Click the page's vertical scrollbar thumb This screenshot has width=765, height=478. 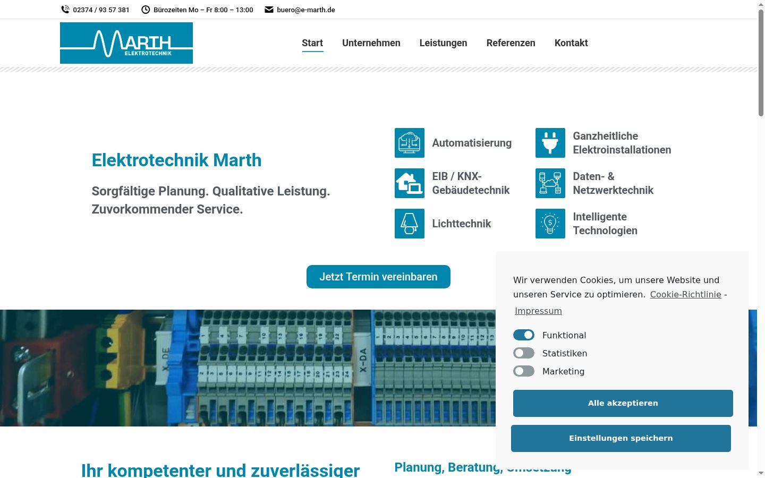761,63
